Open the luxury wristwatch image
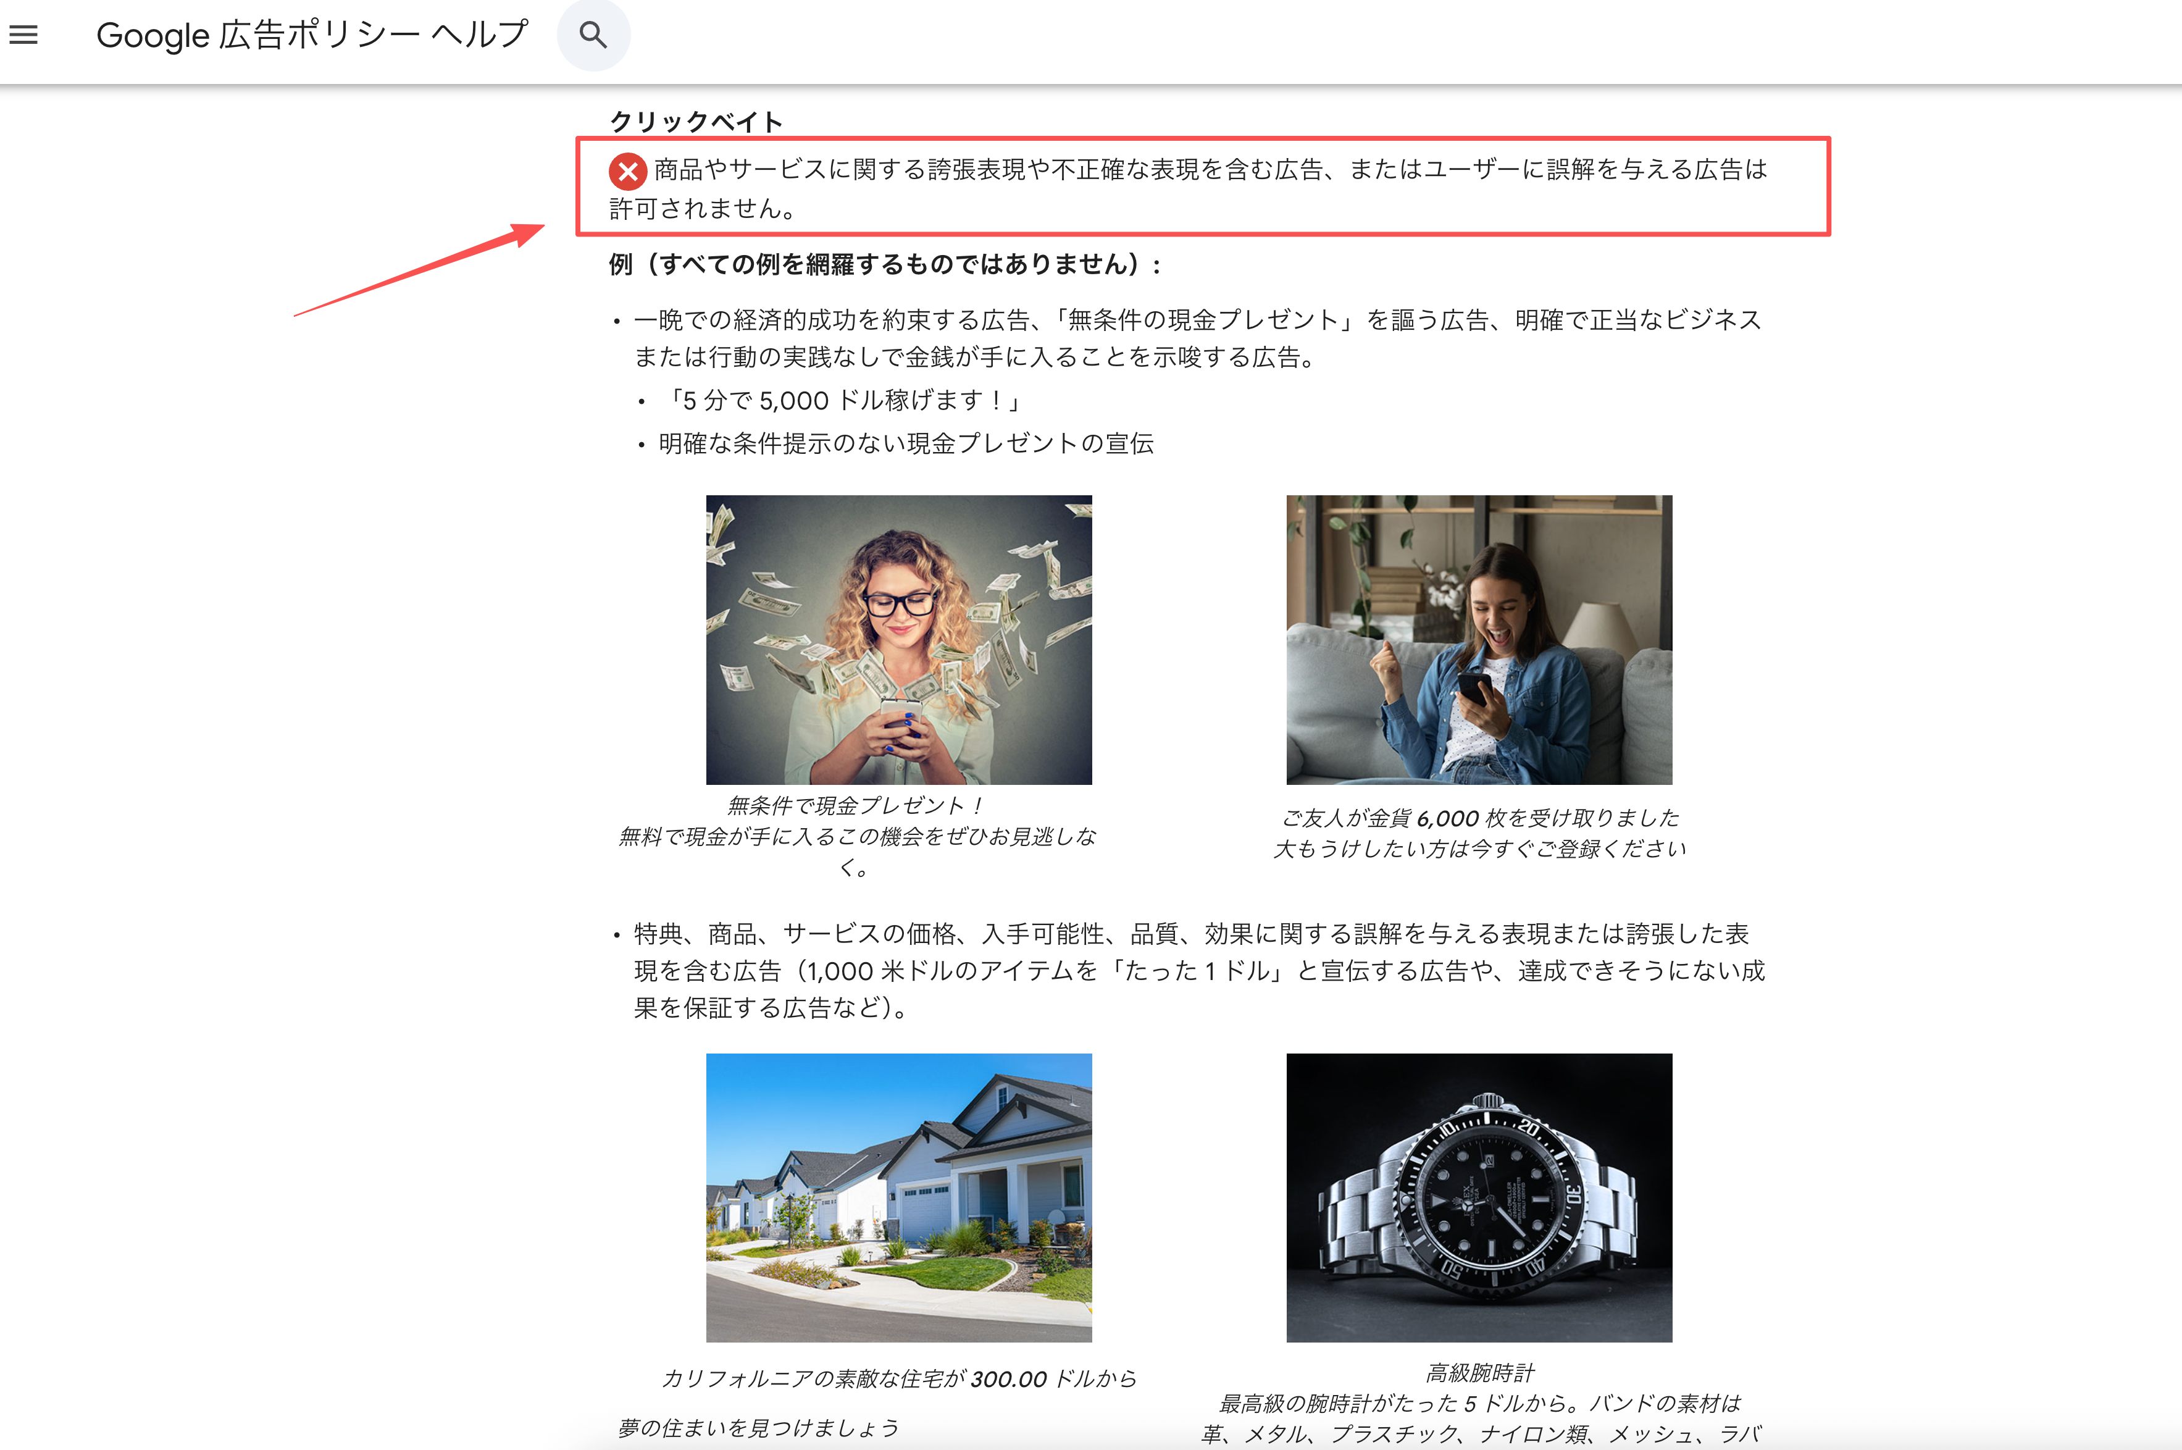This screenshot has height=1450, width=2182. tap(1479, 1197)
